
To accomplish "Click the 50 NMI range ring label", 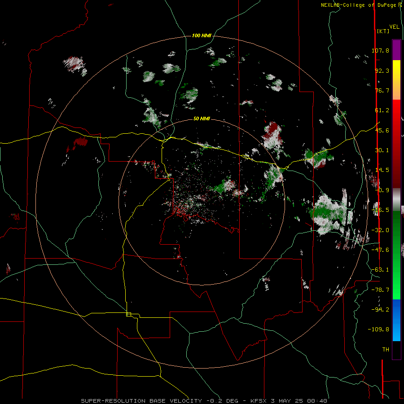I will tap(202, 119).
